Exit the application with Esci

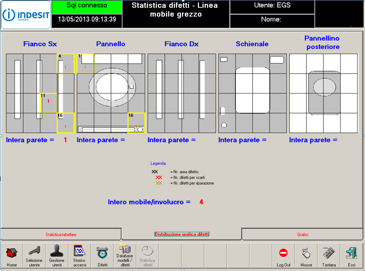click(x=352, y=256)
